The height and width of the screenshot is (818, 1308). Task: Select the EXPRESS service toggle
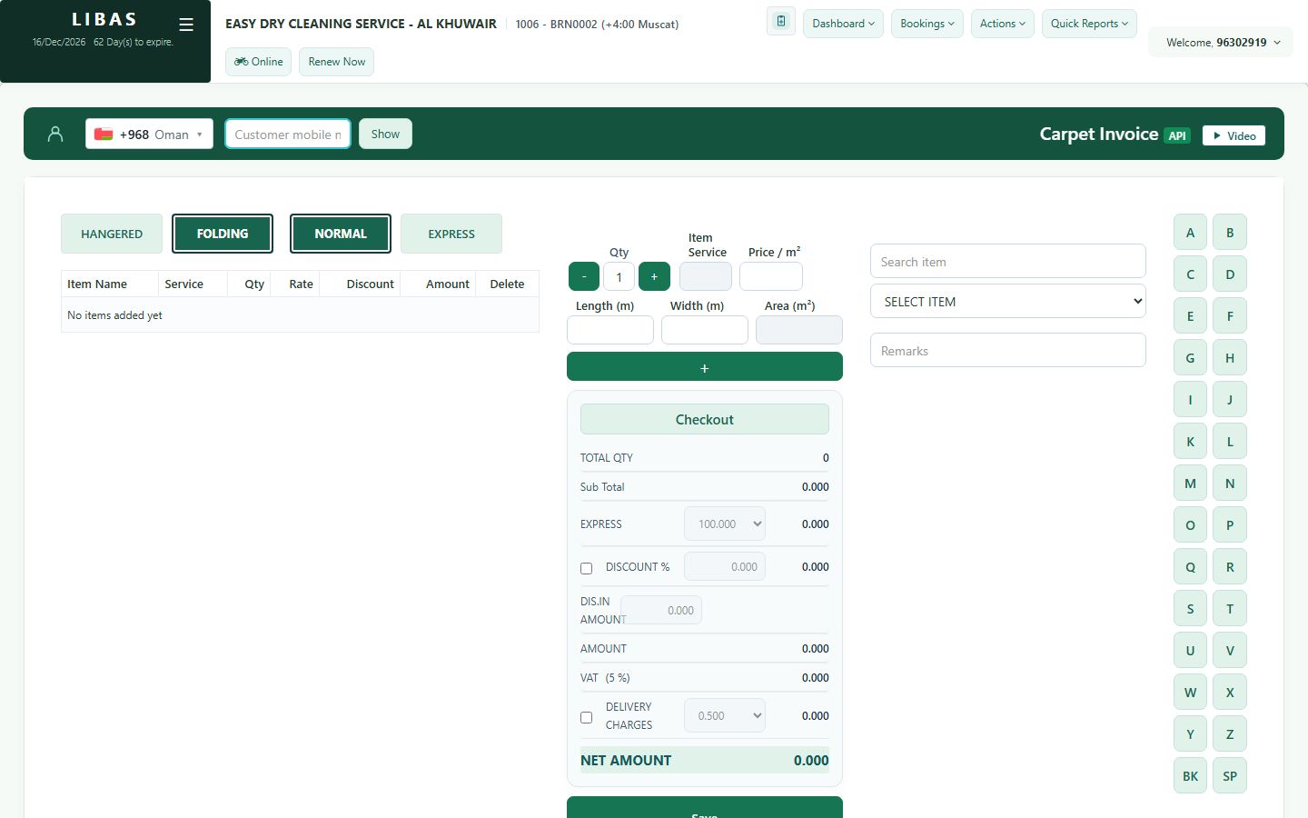pyautogui.click(x=451, y=234)
